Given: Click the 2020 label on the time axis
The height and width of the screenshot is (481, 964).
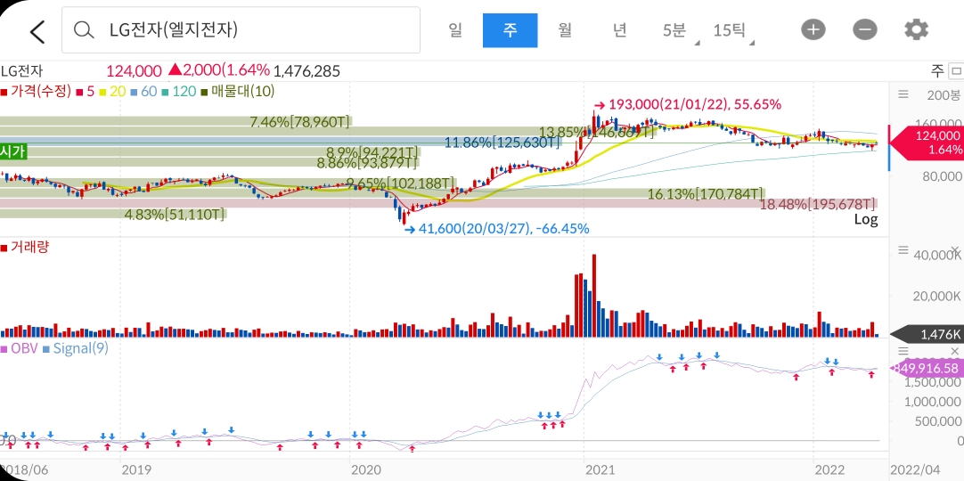Looking at the screenshot, I should 366,470.
